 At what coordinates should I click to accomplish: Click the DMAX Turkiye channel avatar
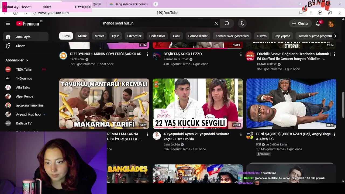250,56
